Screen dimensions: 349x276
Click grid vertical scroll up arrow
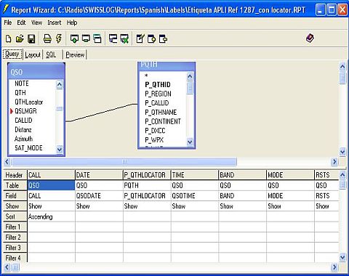[342, 174]
